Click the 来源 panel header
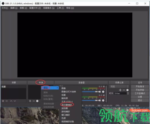The width and height of the screenshot is (150, 124). point(41,82)
